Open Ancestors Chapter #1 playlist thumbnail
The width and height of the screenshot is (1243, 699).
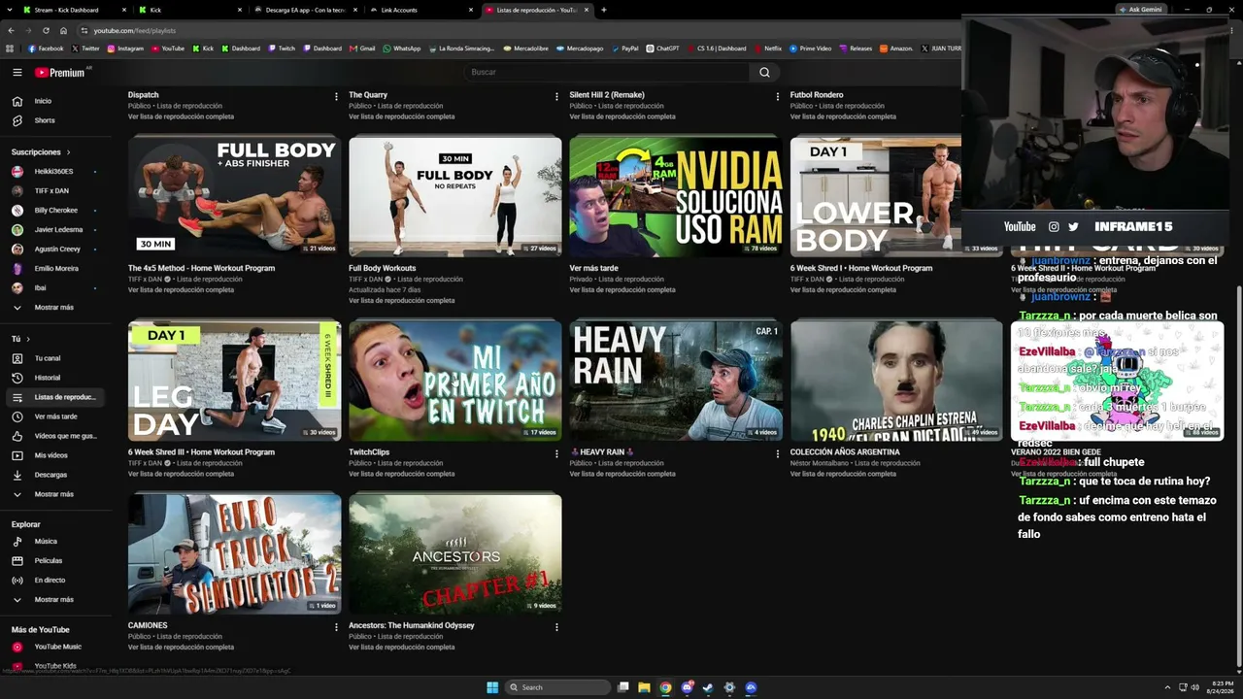454,553
